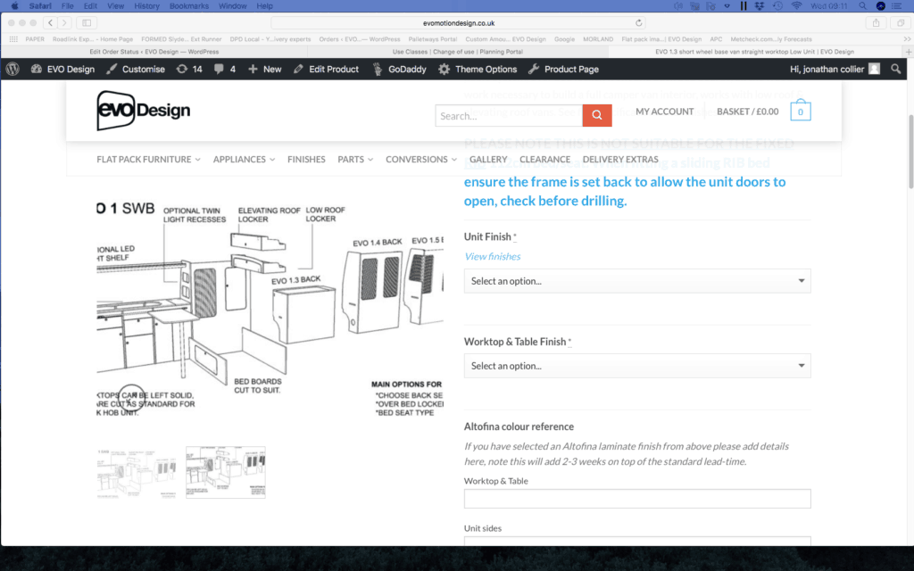
Task: Open GALLERY navigation link
Action: (x=488, y=159)
